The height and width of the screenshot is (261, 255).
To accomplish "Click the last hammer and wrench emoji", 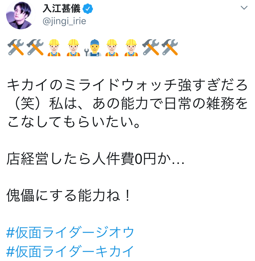I will click(170, 47).
